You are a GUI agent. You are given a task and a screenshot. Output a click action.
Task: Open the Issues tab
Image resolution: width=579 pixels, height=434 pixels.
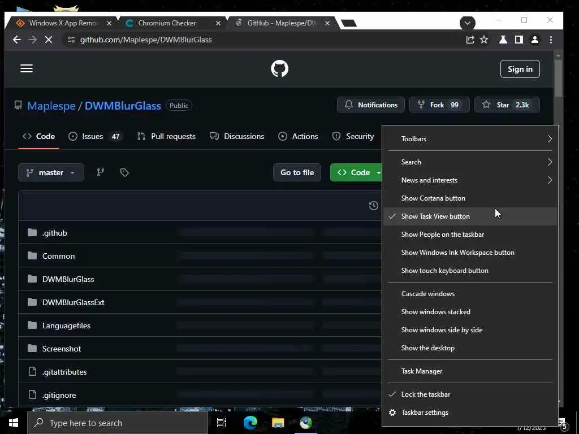pos(95,136)
